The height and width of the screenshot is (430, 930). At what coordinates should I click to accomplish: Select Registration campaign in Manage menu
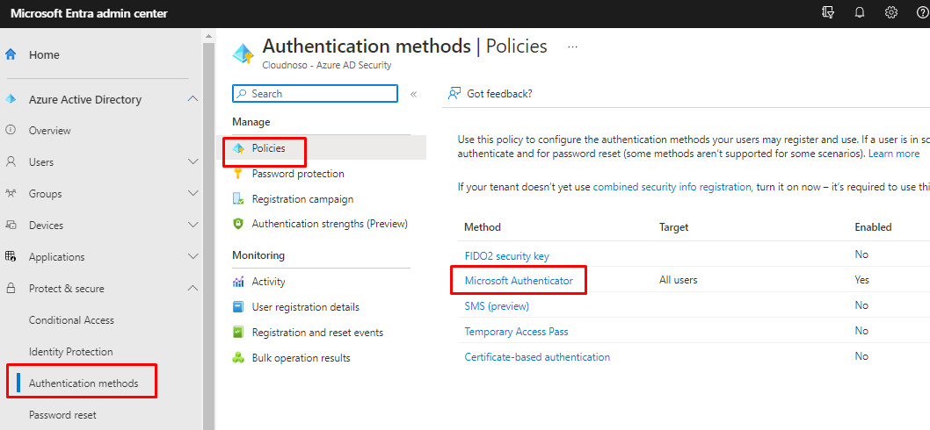(302, 199)
